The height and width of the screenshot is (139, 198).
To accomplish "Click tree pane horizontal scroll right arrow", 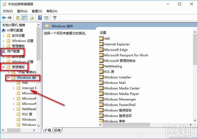I will tap(34, 130).
